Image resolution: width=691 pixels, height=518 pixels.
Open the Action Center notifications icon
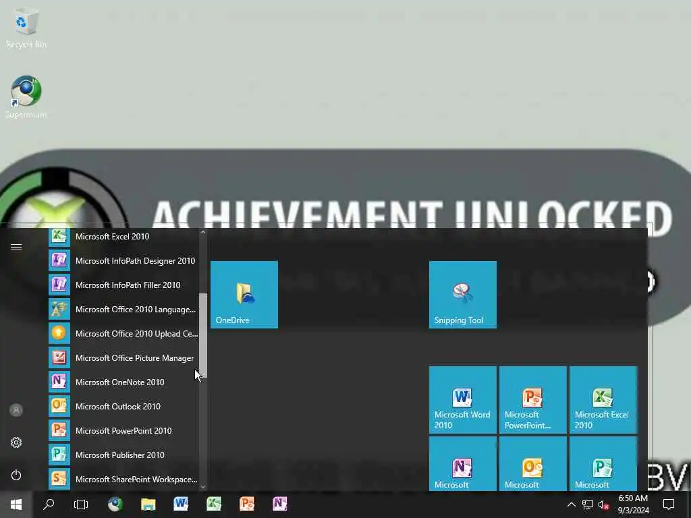(x=669, y=505)
